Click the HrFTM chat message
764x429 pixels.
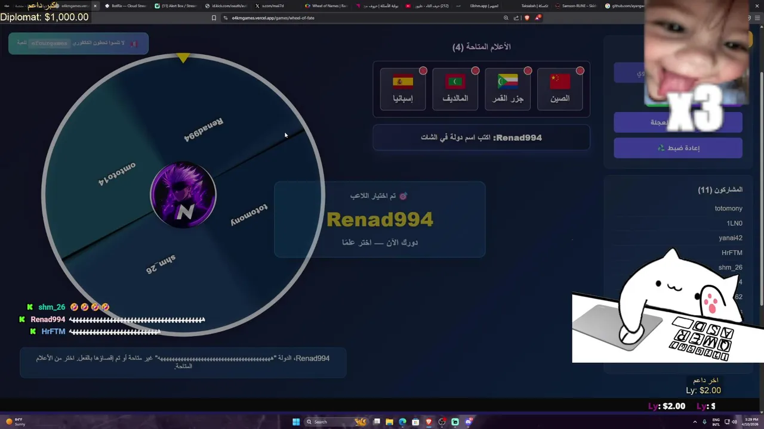click(95, 331)
